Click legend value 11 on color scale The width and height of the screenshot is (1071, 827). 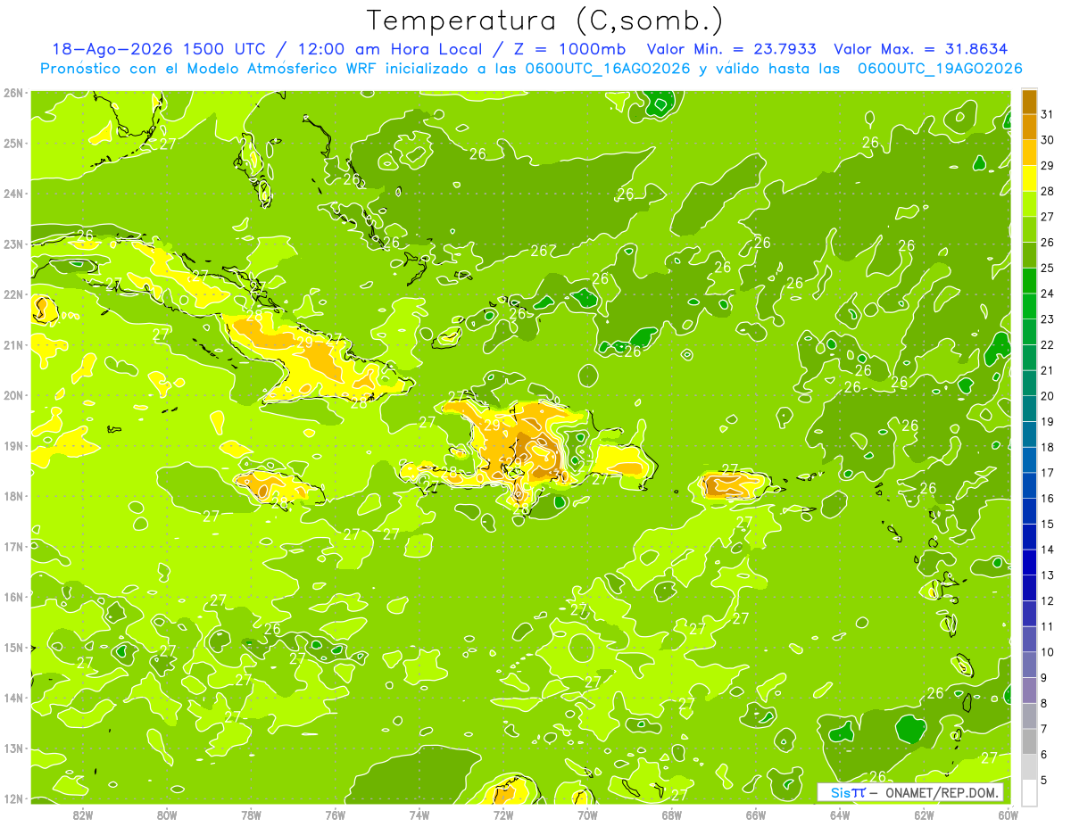click(x=1048, y=626)
